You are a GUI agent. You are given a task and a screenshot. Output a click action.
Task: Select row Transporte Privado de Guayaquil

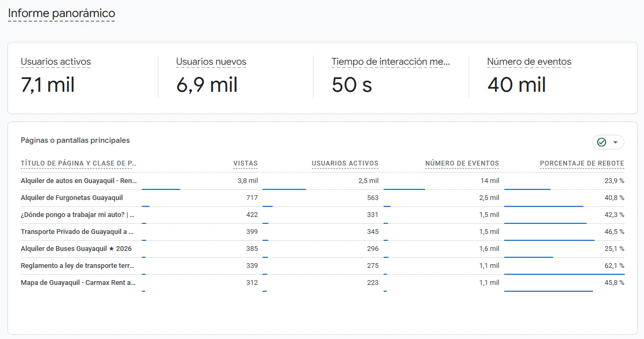pyautogui.click(x=323, y=232)
